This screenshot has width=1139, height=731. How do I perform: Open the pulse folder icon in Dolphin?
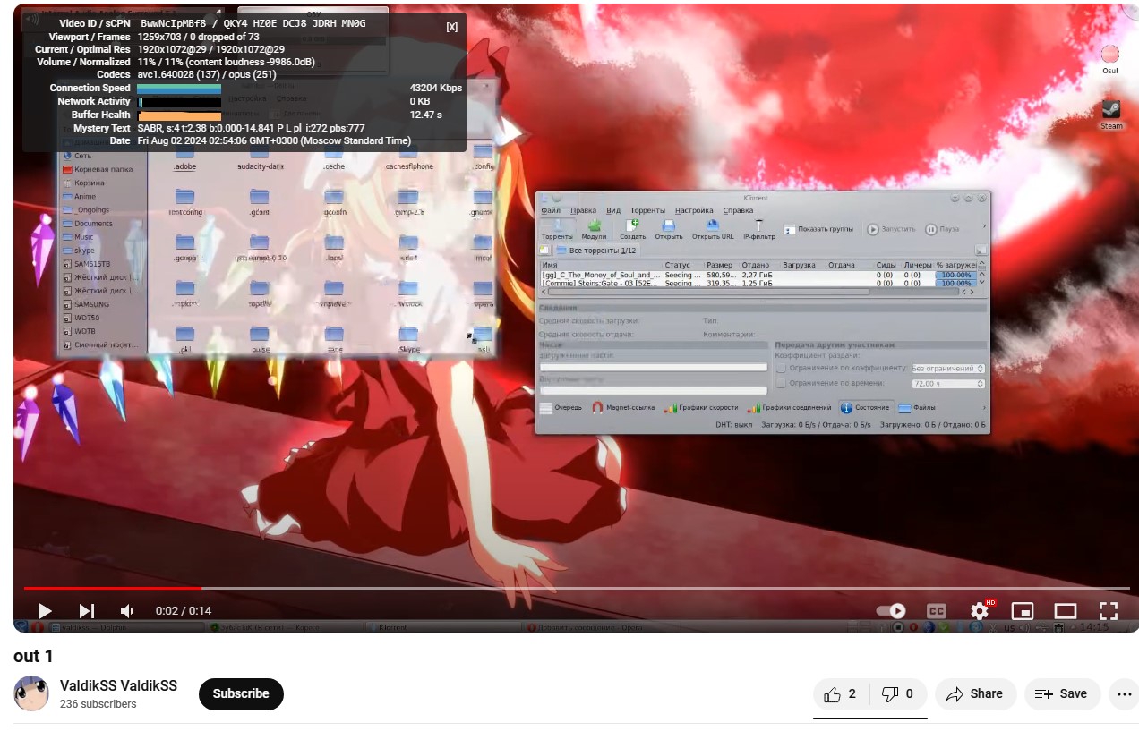tap(261, 341)
